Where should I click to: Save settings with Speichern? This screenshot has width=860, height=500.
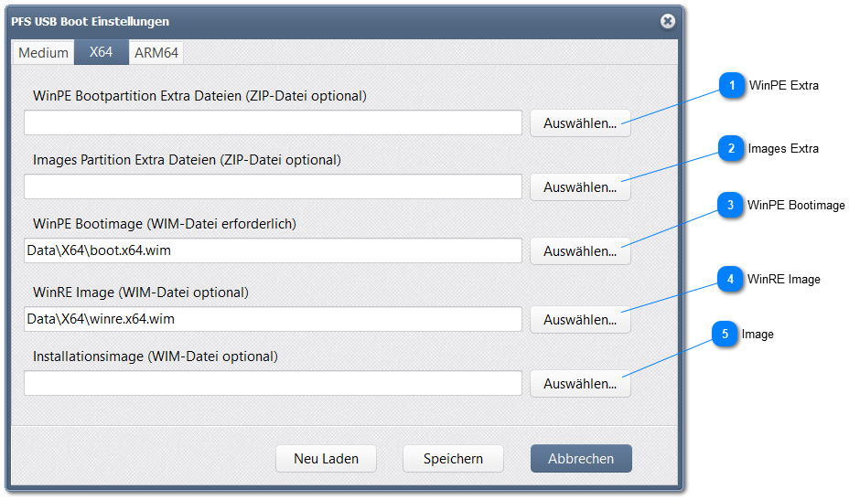(453, 459)
